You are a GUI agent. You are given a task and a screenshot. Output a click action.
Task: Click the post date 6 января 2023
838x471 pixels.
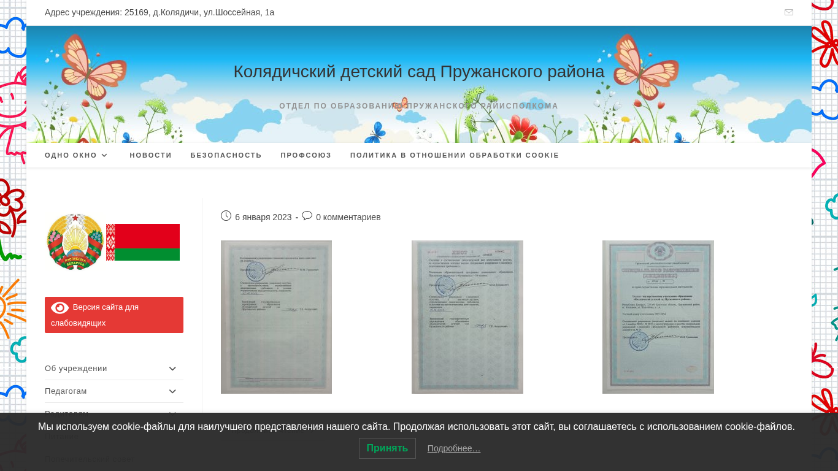pos(263,217)
